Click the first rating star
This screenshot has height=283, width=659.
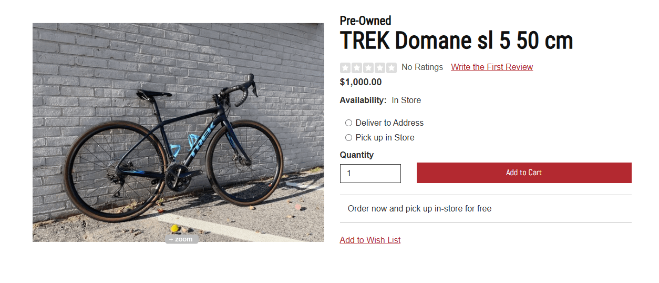pyautogui.click(x=345, y=68)
